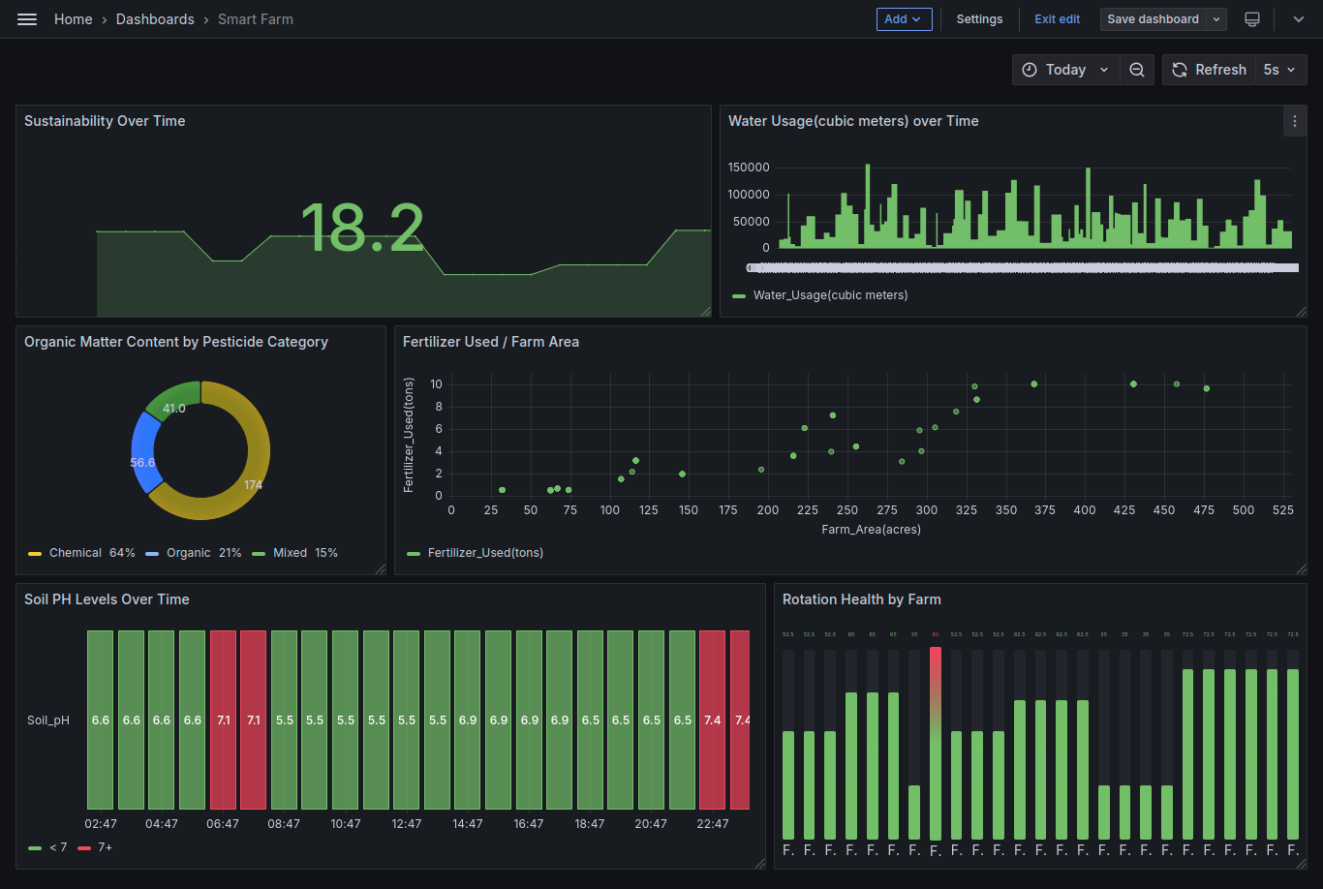
Task: Click the Mixed legend green color swatch
Action: pyautogui.click(x=259, y=554)
